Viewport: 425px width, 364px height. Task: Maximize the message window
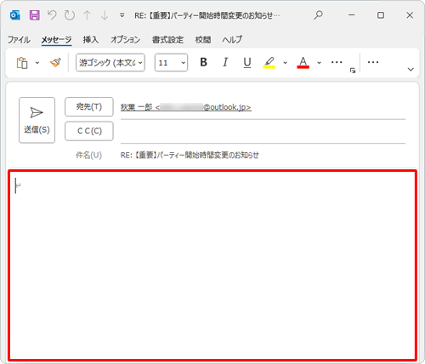pos(381,15)
